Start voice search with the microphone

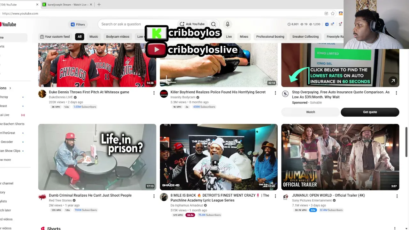click(x=228, y=24)
